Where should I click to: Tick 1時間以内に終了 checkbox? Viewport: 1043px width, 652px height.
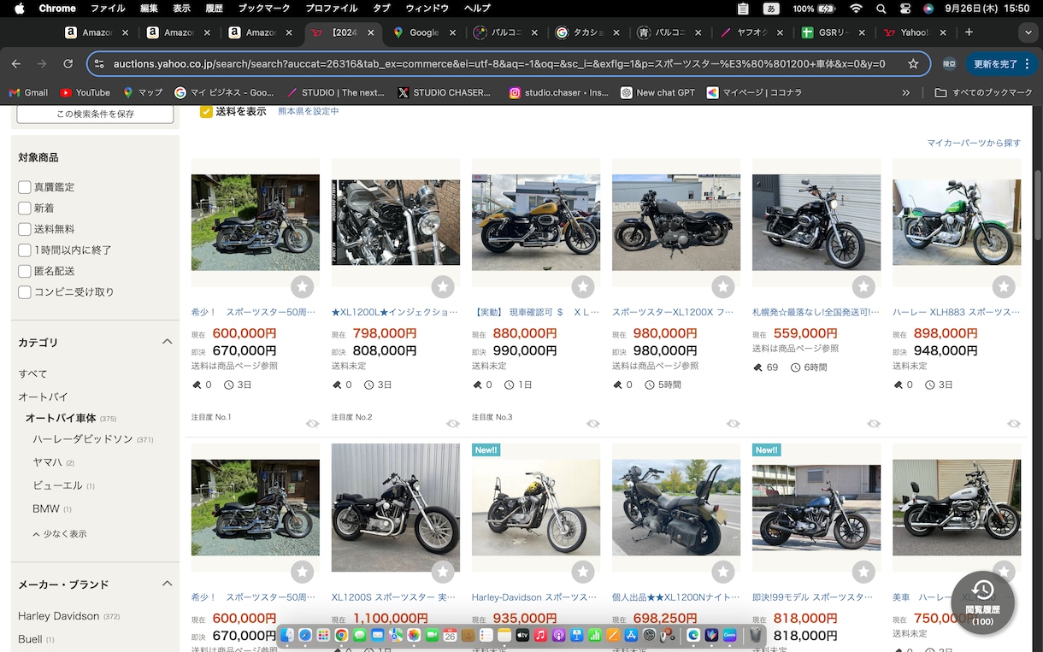click(x=25, y=250)
